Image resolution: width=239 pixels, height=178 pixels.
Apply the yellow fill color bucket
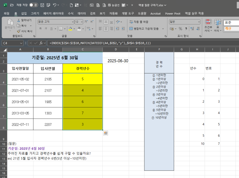click(x=70, y=29)
